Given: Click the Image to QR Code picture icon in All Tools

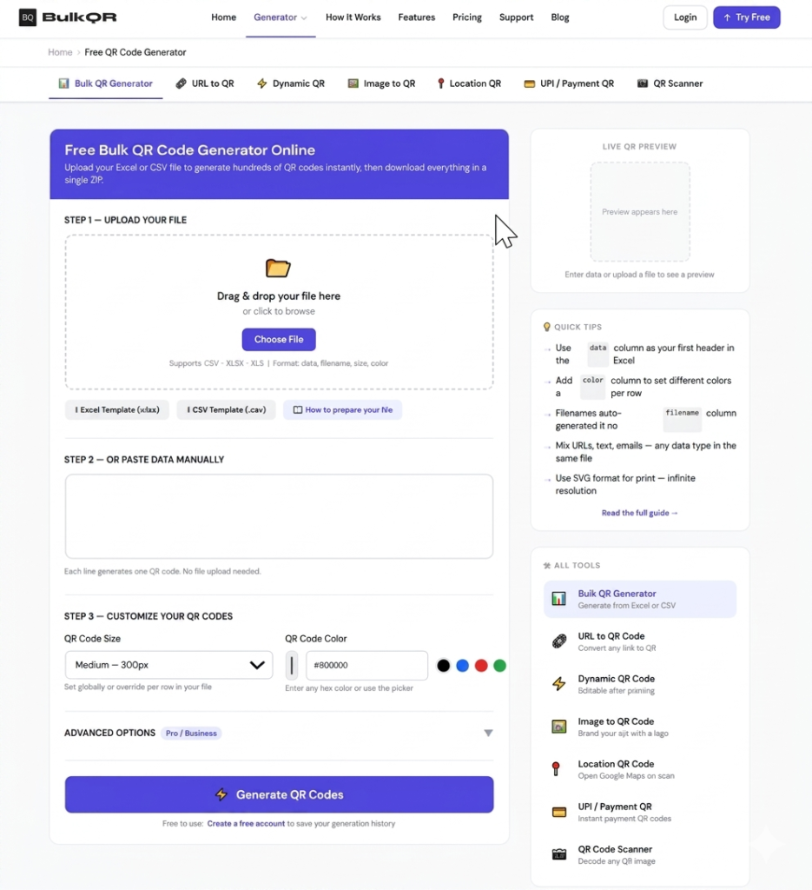Looking at the screenshot, I should (x=559, y=727).
